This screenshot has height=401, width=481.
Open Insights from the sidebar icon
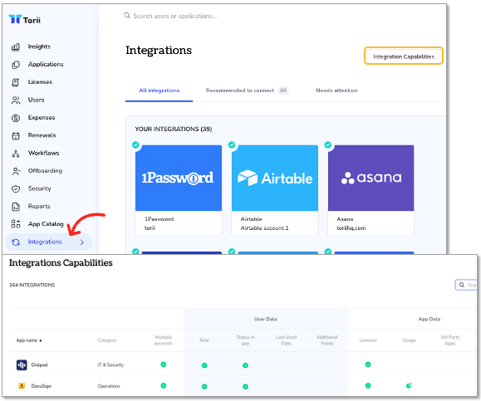[x=16, y=46]
